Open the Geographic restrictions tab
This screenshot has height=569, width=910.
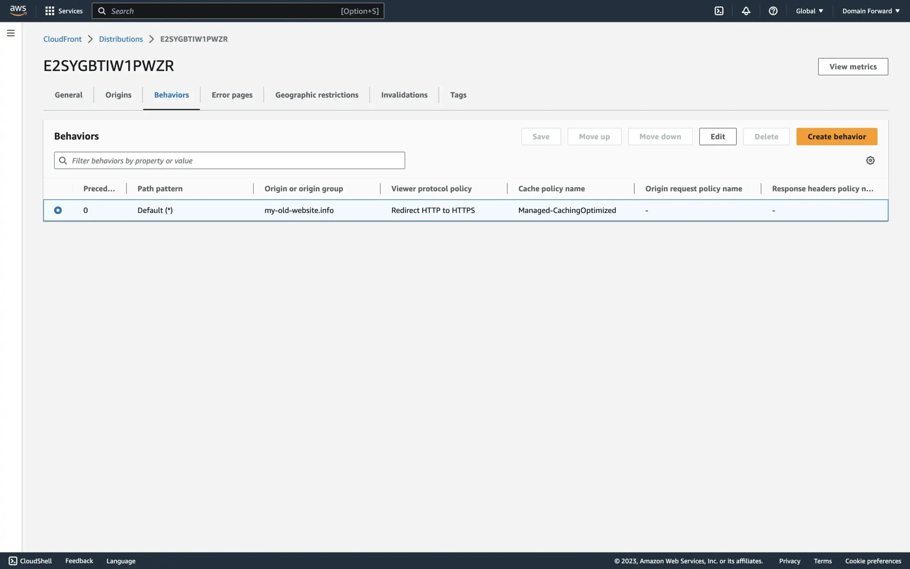point(317,95)
